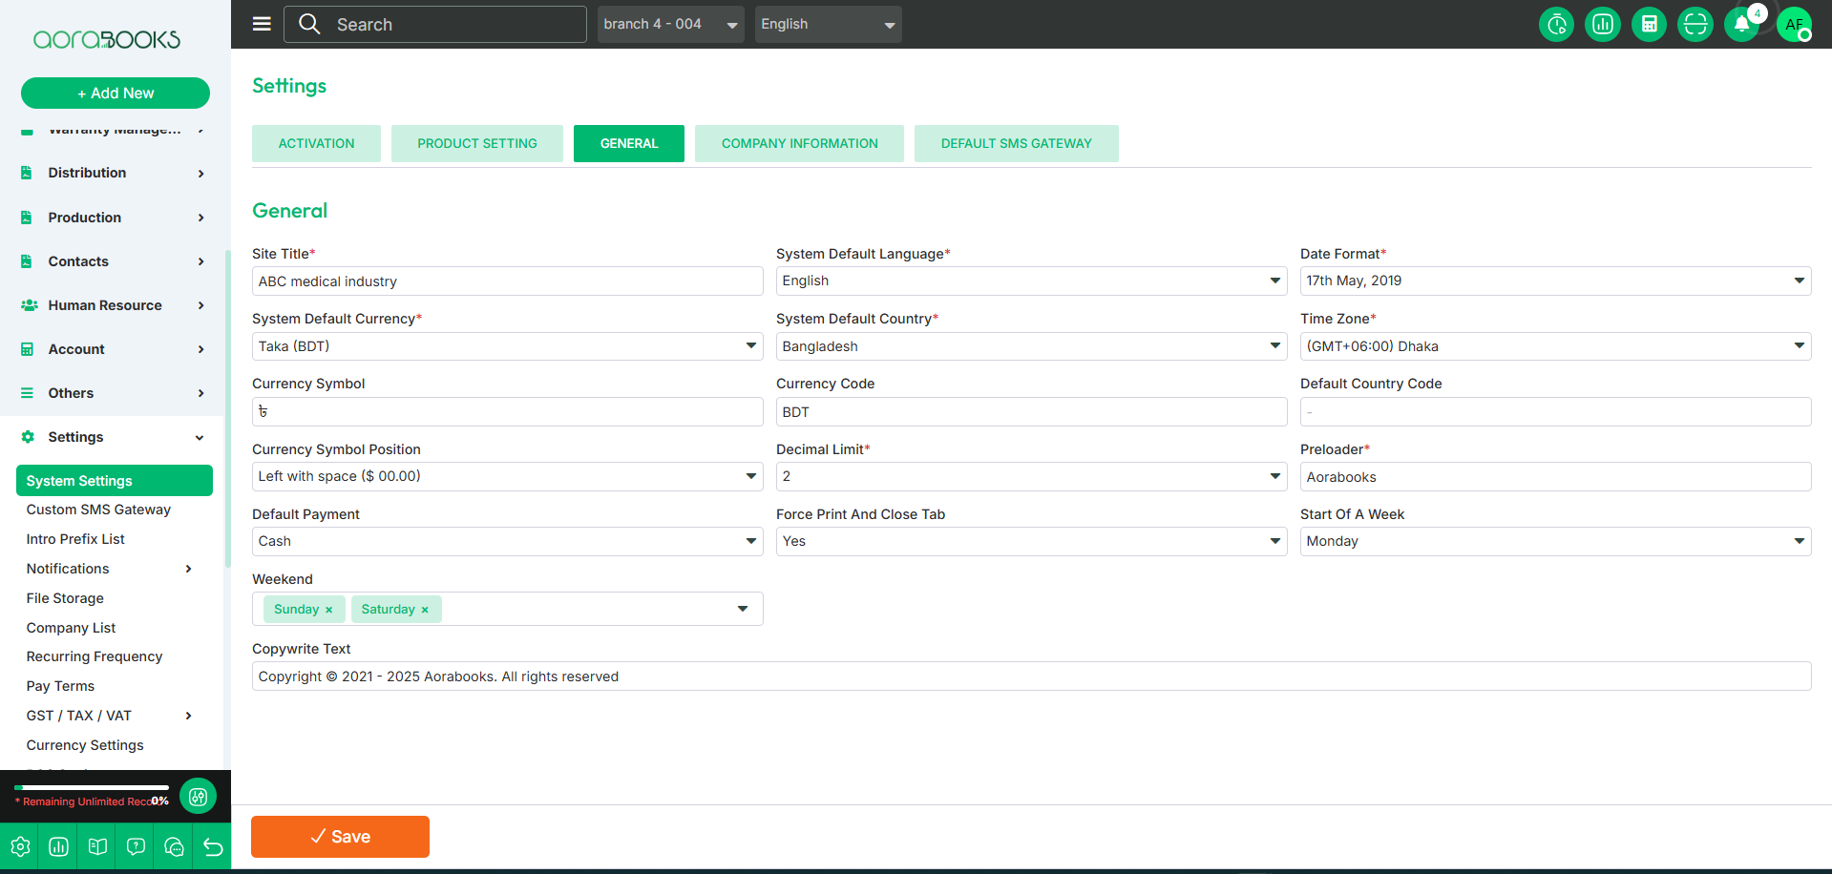Open the stopwatch timer icon in header

point(1556,25)
